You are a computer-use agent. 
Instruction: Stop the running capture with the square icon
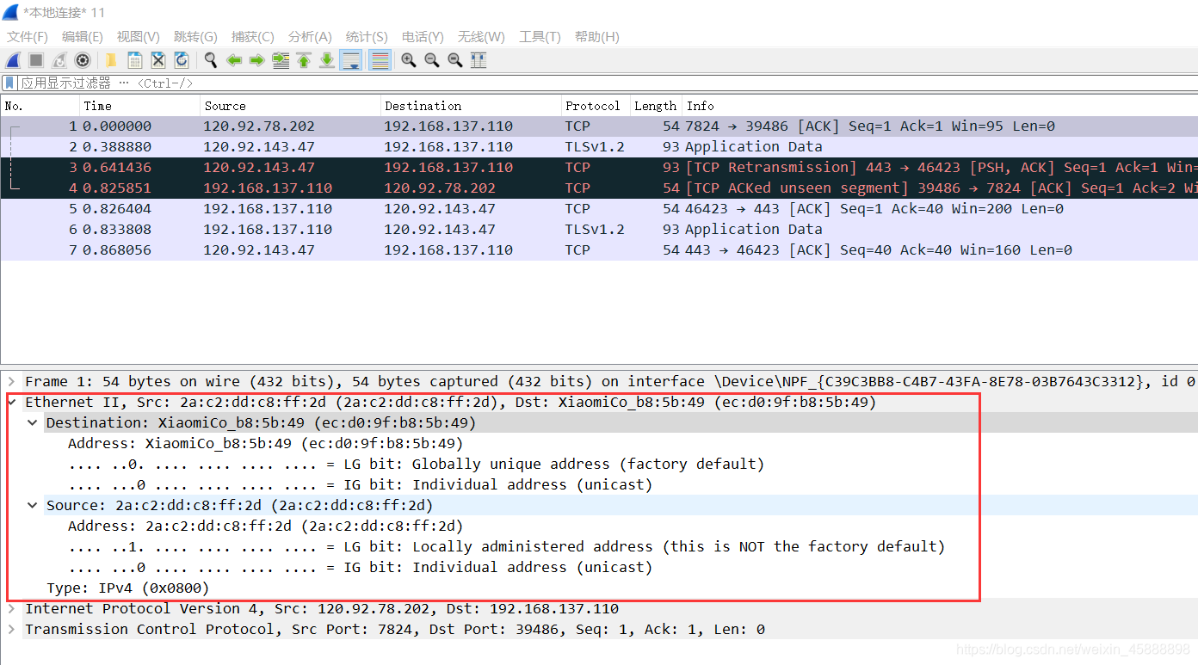tap(36, 60)
